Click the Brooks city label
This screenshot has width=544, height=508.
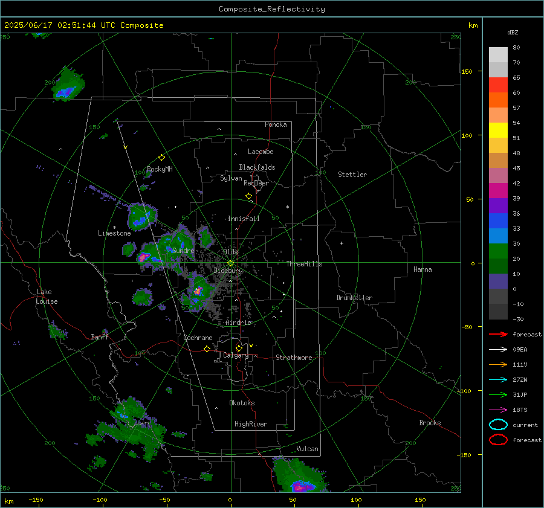[x=430, y=423]
